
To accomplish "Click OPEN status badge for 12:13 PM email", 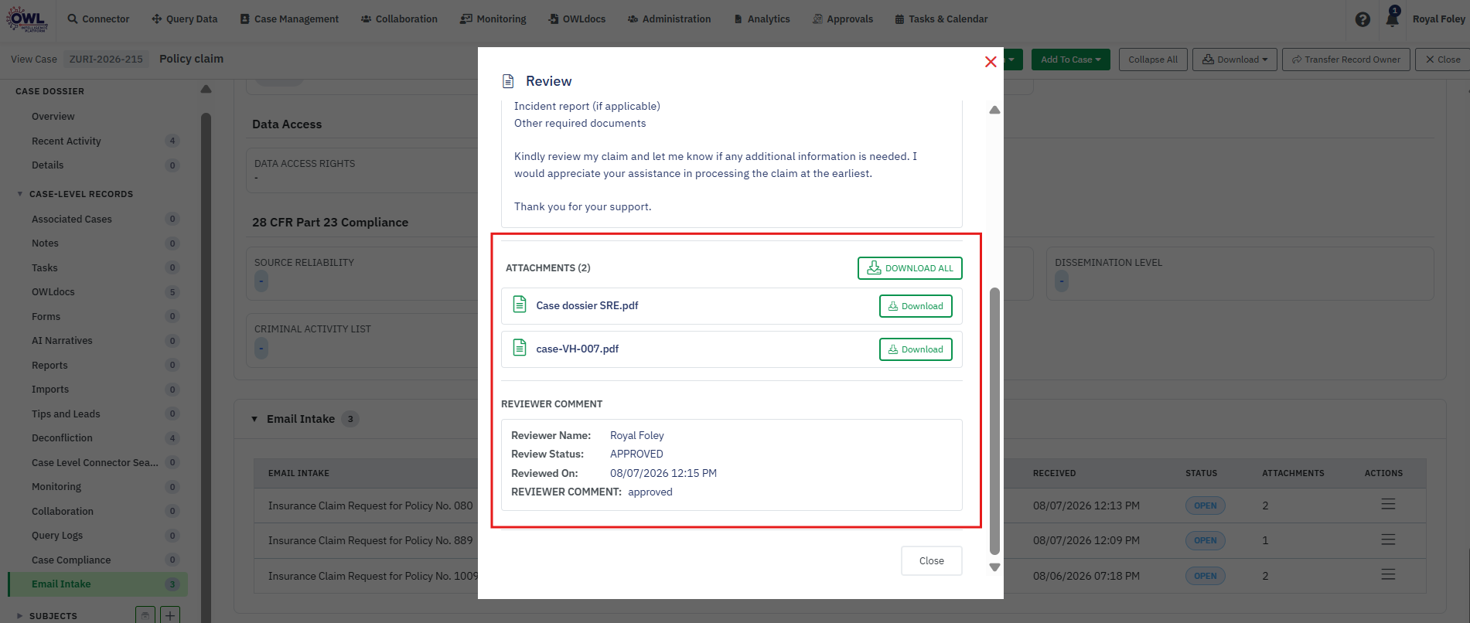I will pyautogui.click(x=1205, y=506).
